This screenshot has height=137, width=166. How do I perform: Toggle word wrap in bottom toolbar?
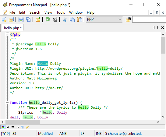pyautogui.click(x=8, y=127)
